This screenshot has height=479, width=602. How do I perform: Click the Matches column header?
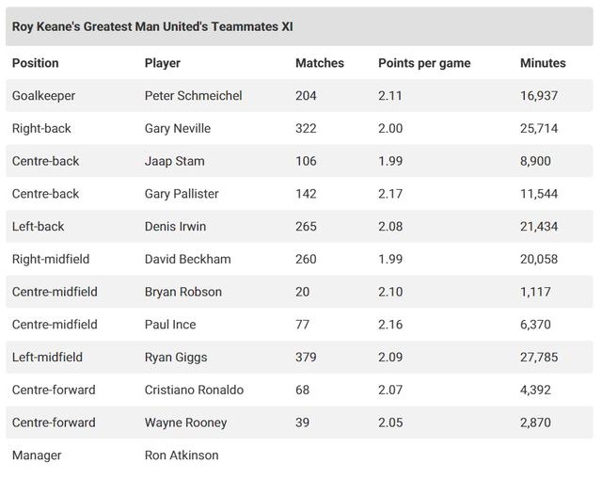(320, 63)
